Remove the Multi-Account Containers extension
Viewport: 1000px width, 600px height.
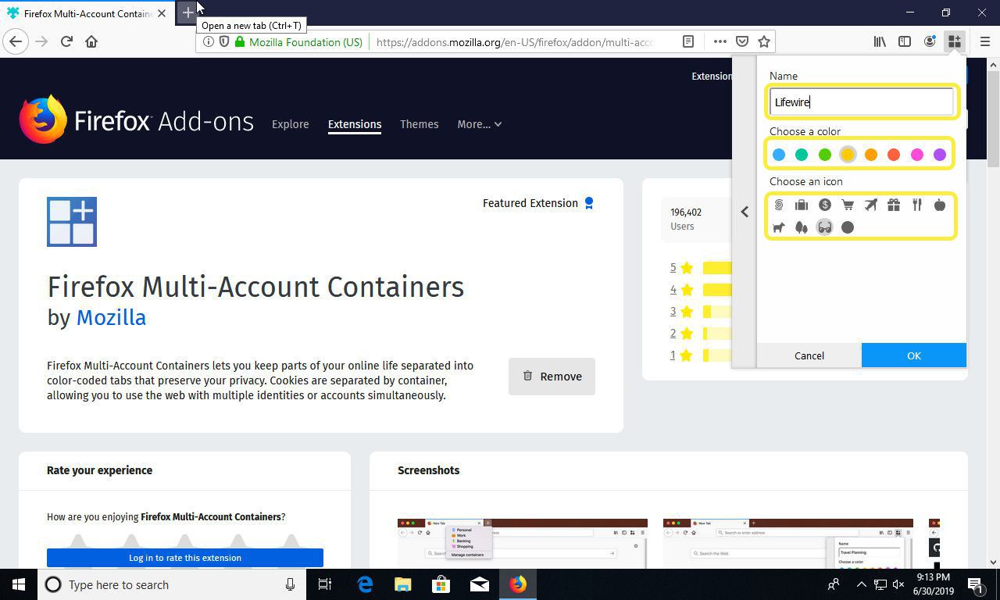click(552, 376)
